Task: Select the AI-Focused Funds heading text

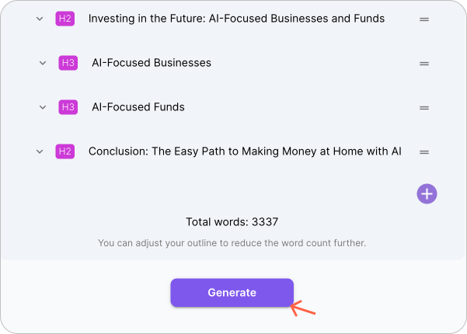Action: click(x=138, y=107)
